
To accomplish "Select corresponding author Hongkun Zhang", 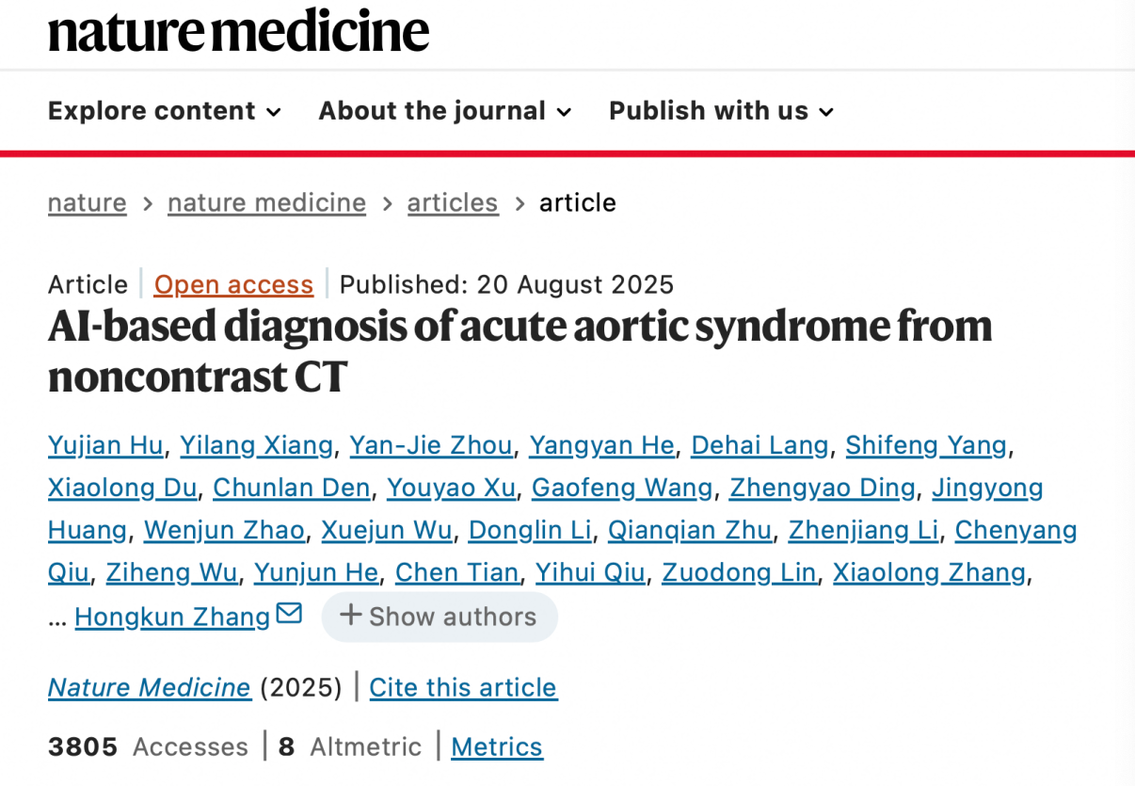I will click(x=172, y=617).
